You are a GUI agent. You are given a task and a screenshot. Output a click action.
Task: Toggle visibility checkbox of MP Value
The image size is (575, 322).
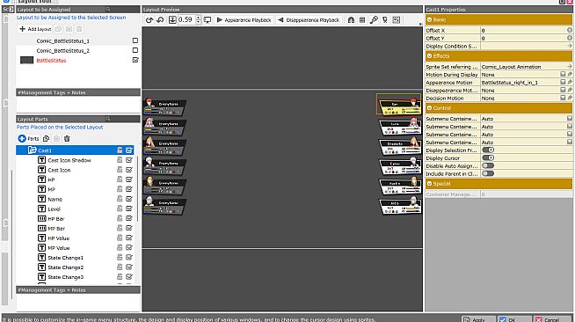coord(129,247)
